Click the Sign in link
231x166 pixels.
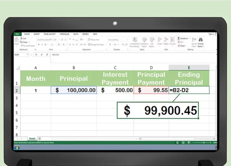[x=211, y=34]
